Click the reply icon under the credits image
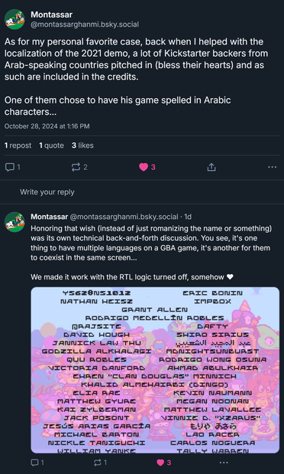Screen dimensions: 284x474 click(35, 463)
